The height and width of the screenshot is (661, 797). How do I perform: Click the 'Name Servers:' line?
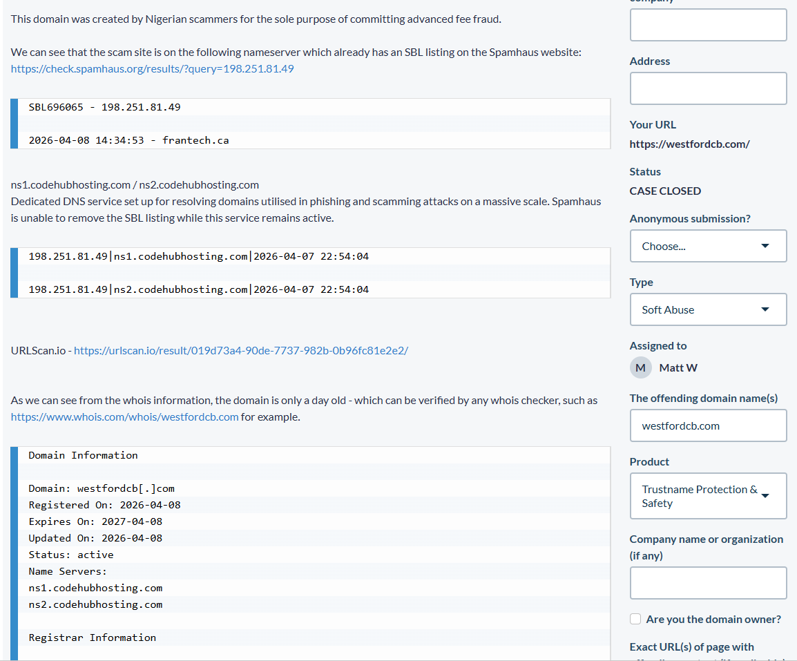(x=68, y=571)
